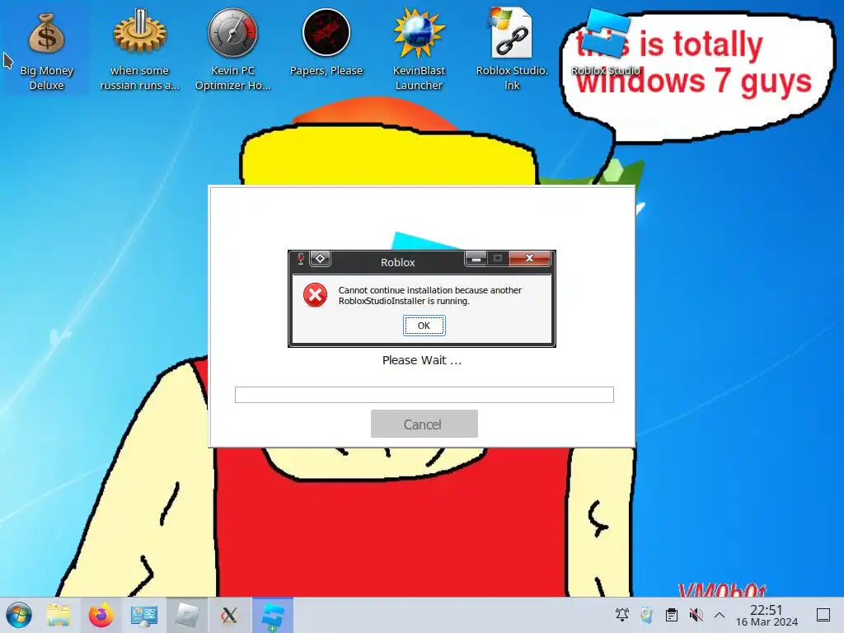Click the pin icon in Roblox dialog titlebar
Image resolution: width=844 pixels, height=633 pixels.
301,259
